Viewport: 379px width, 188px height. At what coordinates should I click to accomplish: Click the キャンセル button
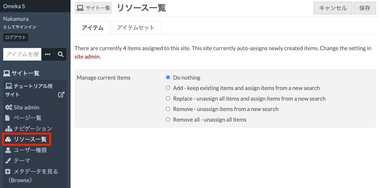point(333,8)
